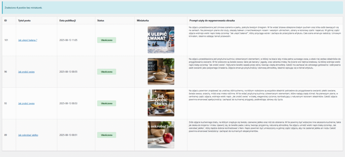
Task: Click the "Tytuł postu" column header
Action: tap(24, 21)
